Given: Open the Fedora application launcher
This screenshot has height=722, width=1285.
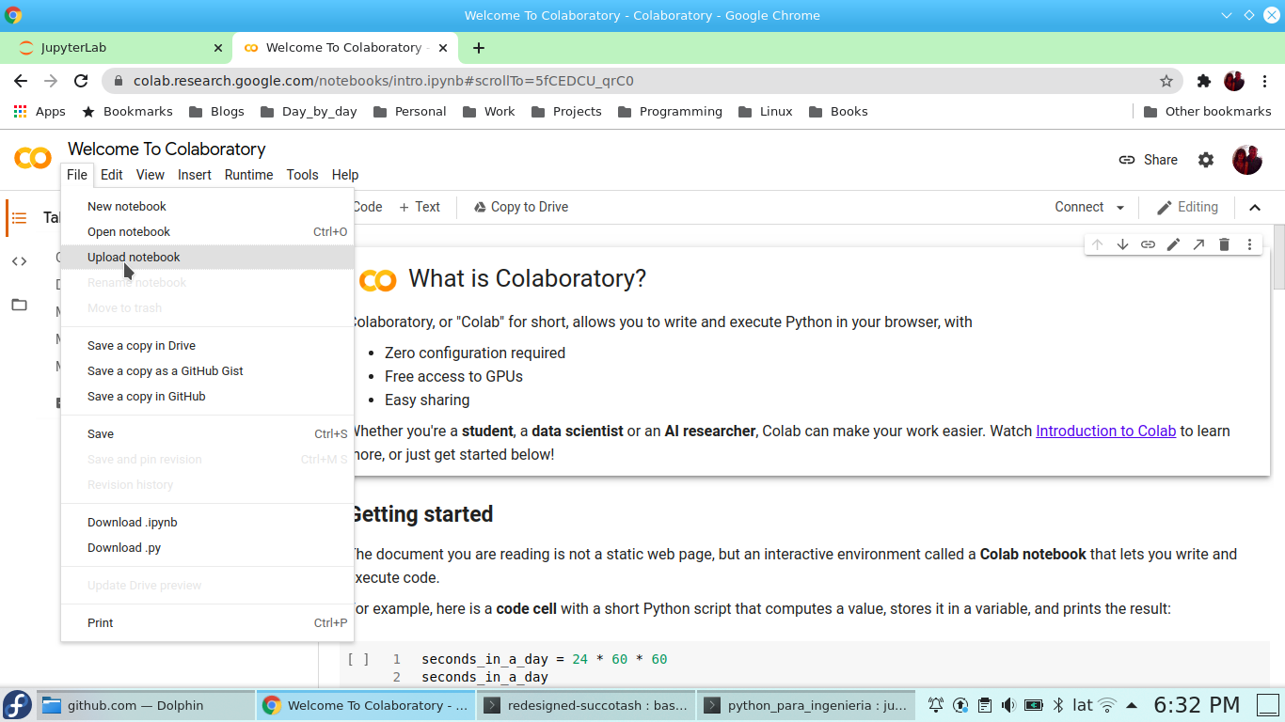Looking at the screenshot, I should pyautogui.click(x=17, y=705).
